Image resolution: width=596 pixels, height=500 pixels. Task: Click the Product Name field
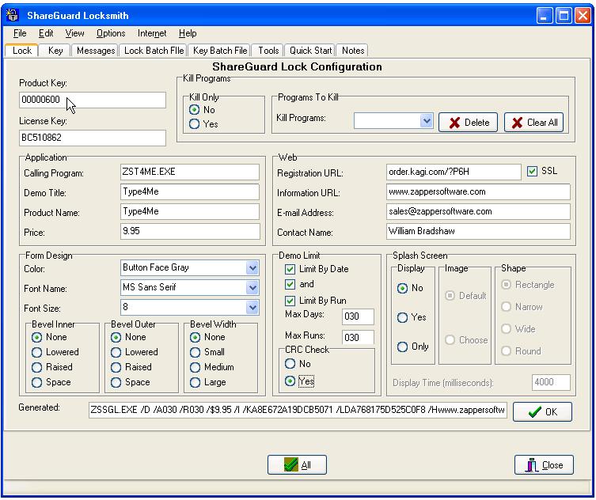[190, 211]
